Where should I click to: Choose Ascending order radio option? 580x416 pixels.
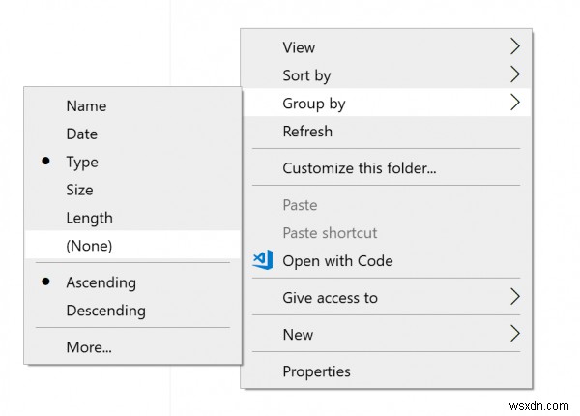tap(101, 282)
